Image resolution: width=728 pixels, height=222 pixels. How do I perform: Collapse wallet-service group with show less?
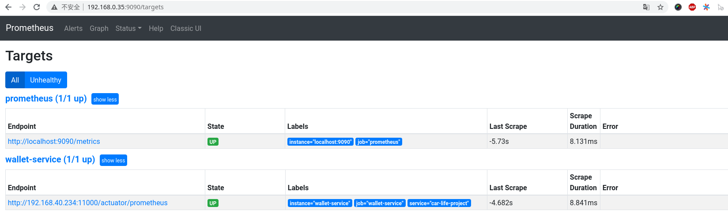click(x=113, y=160)
